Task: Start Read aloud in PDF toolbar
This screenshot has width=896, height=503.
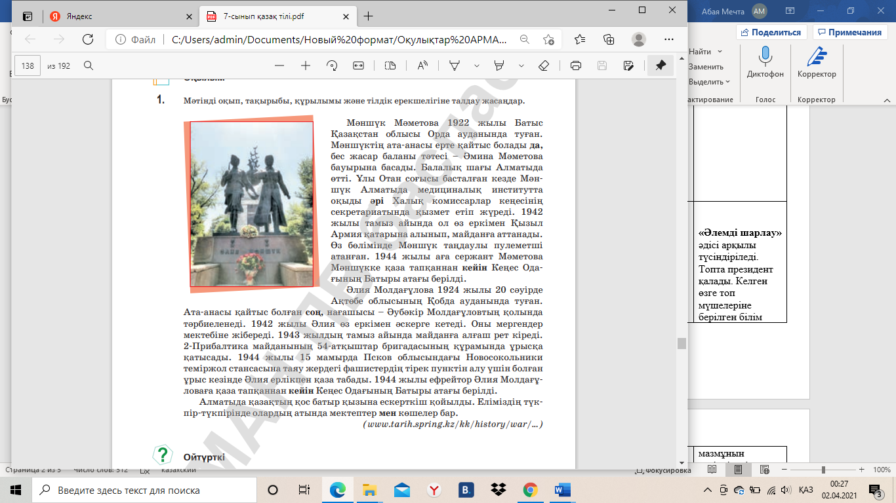Action: [x=422, y=65]
